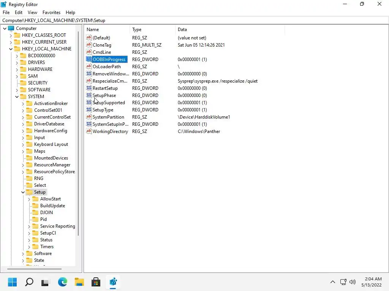The height and width of the screenshot is (291, 389).
Task: Click the CloneTag string value icon
Action: click(89, 45)
